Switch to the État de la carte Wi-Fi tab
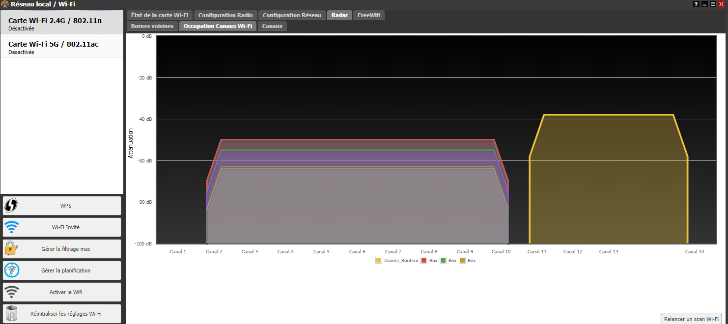 click(160, 15)
